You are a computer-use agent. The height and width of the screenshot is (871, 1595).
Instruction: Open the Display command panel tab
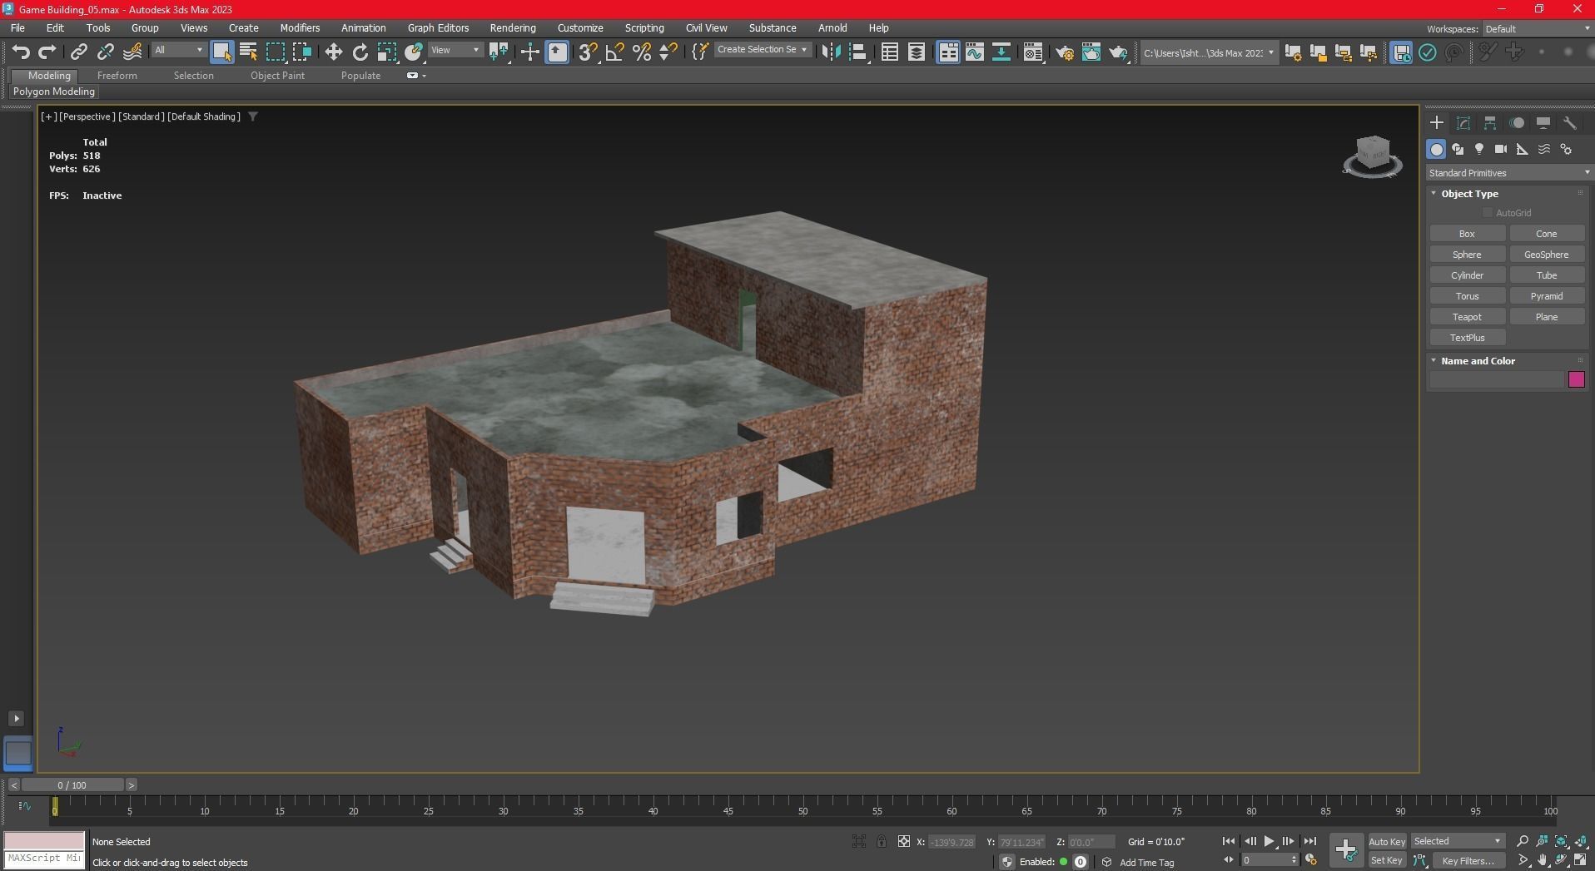coord(1543,123)
